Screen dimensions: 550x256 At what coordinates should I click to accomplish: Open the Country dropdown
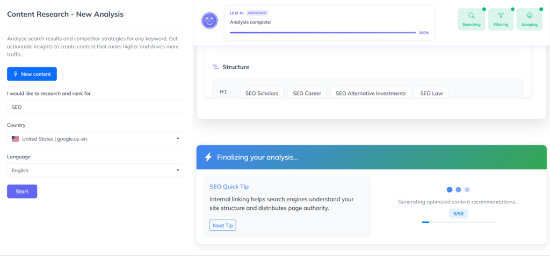click(96, 138)
